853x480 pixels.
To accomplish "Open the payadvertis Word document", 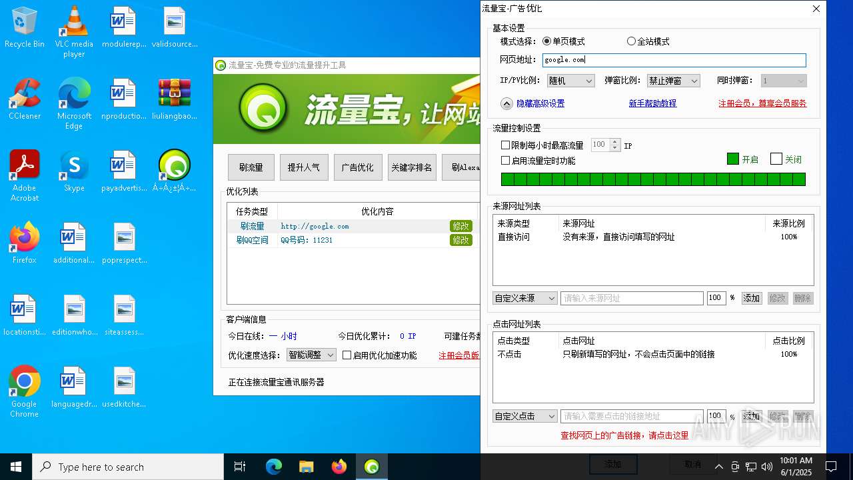I will pyautogui.click(x=124, y=171).
